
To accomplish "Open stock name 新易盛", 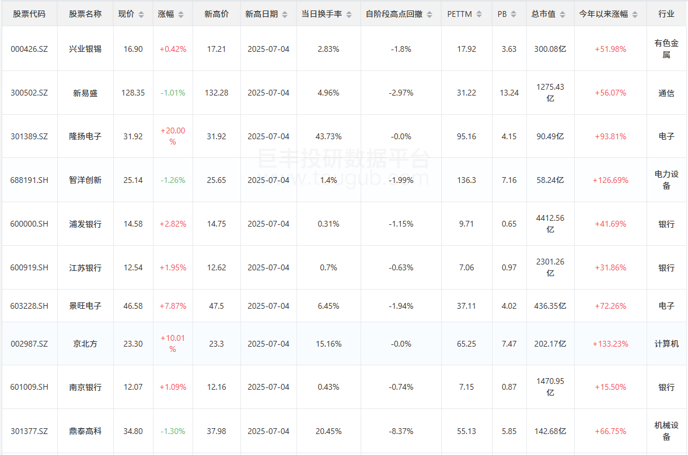I will 85,93.
